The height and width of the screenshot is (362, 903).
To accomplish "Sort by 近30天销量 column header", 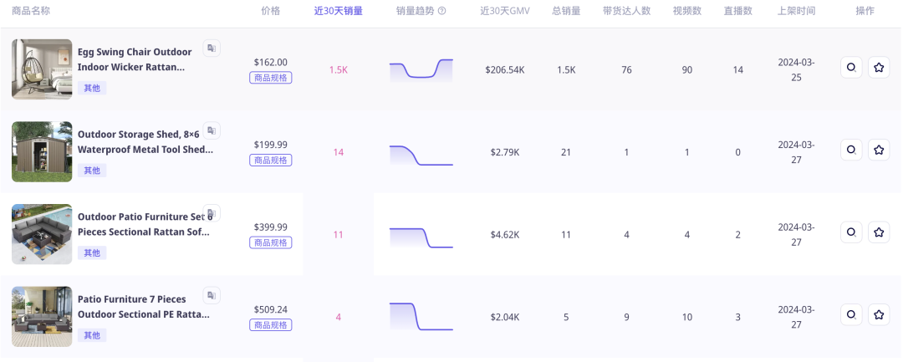I will point(338,11).
